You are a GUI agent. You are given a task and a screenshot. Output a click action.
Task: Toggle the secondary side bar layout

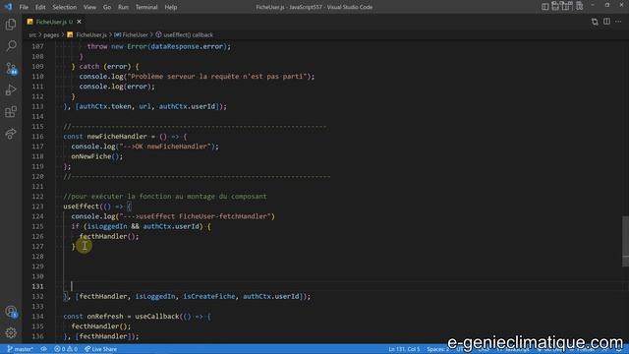coord(566,7)
